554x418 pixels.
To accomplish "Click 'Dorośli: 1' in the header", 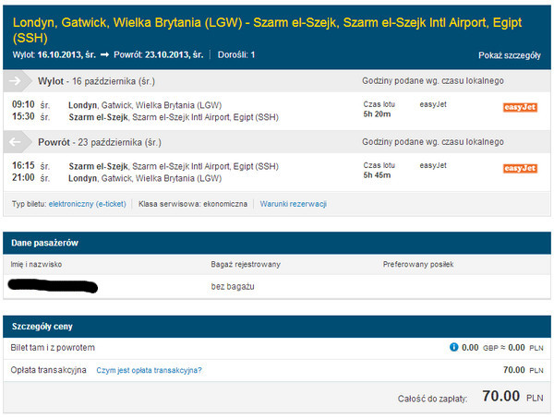I will (236, 55).
